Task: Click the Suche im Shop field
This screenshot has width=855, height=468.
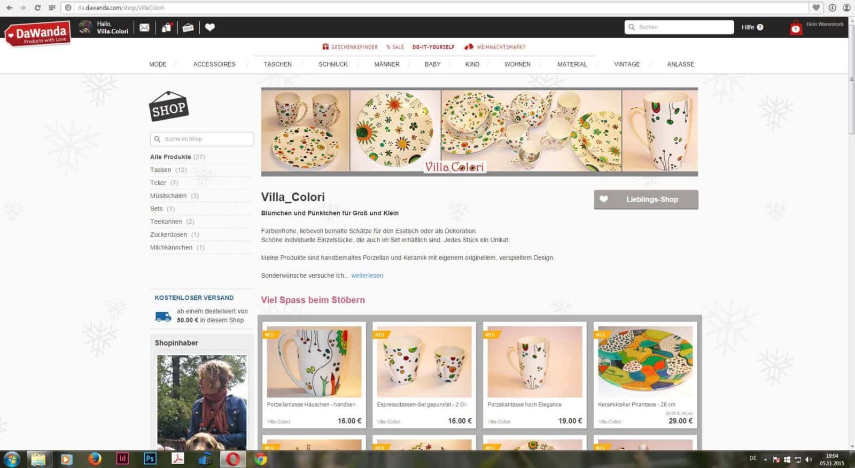Action: tap(202, 139)
